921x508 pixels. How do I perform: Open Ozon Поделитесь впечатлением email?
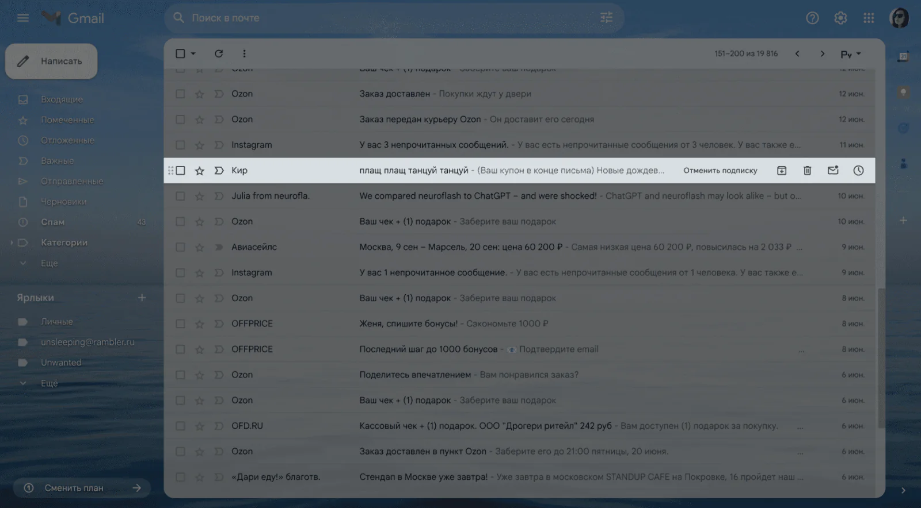coord(520,375)
